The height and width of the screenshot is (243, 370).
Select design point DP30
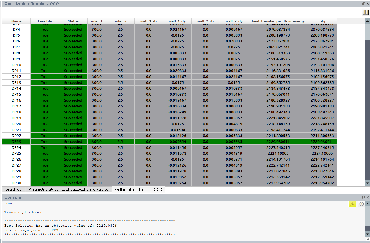pyautogui.click(x=16, y=183)
